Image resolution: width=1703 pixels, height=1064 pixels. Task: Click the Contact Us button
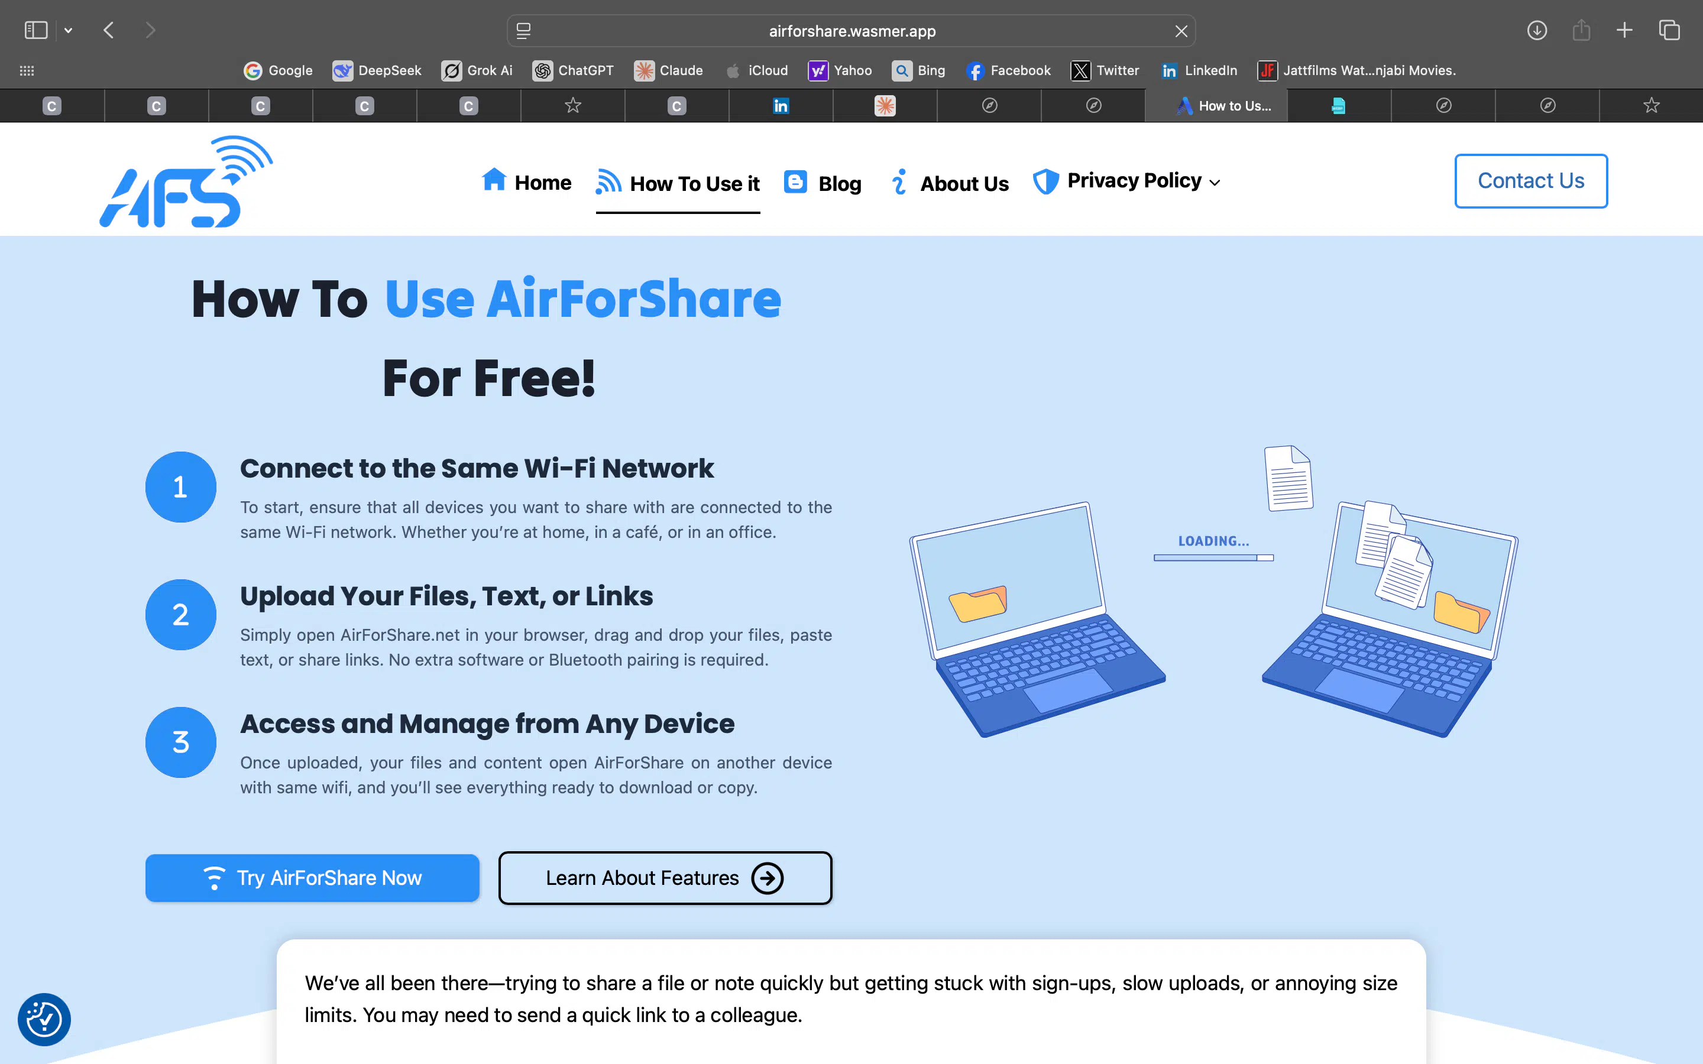point(1530,181)
